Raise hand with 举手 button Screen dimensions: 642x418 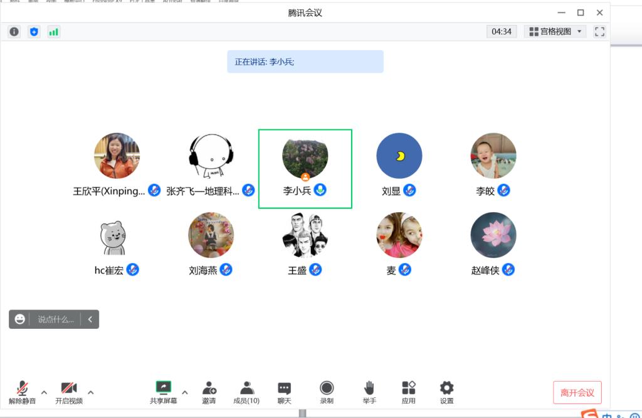pyautogui.click(x=369, y=392)
